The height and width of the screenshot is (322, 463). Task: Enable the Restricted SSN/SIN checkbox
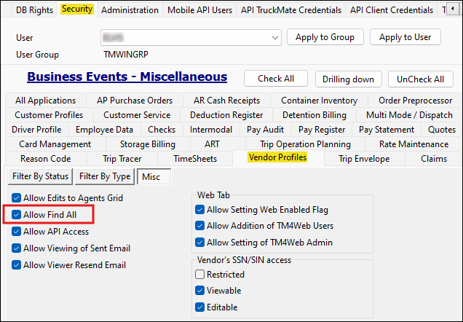(x=200, y=275)
